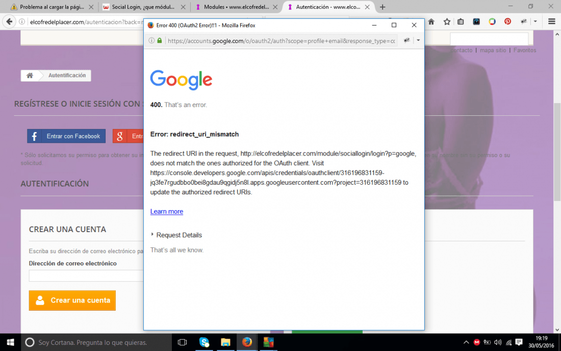Open the Action Center notifications icon
This screenshot has height=351, width=561.
(x=519, y=342)
